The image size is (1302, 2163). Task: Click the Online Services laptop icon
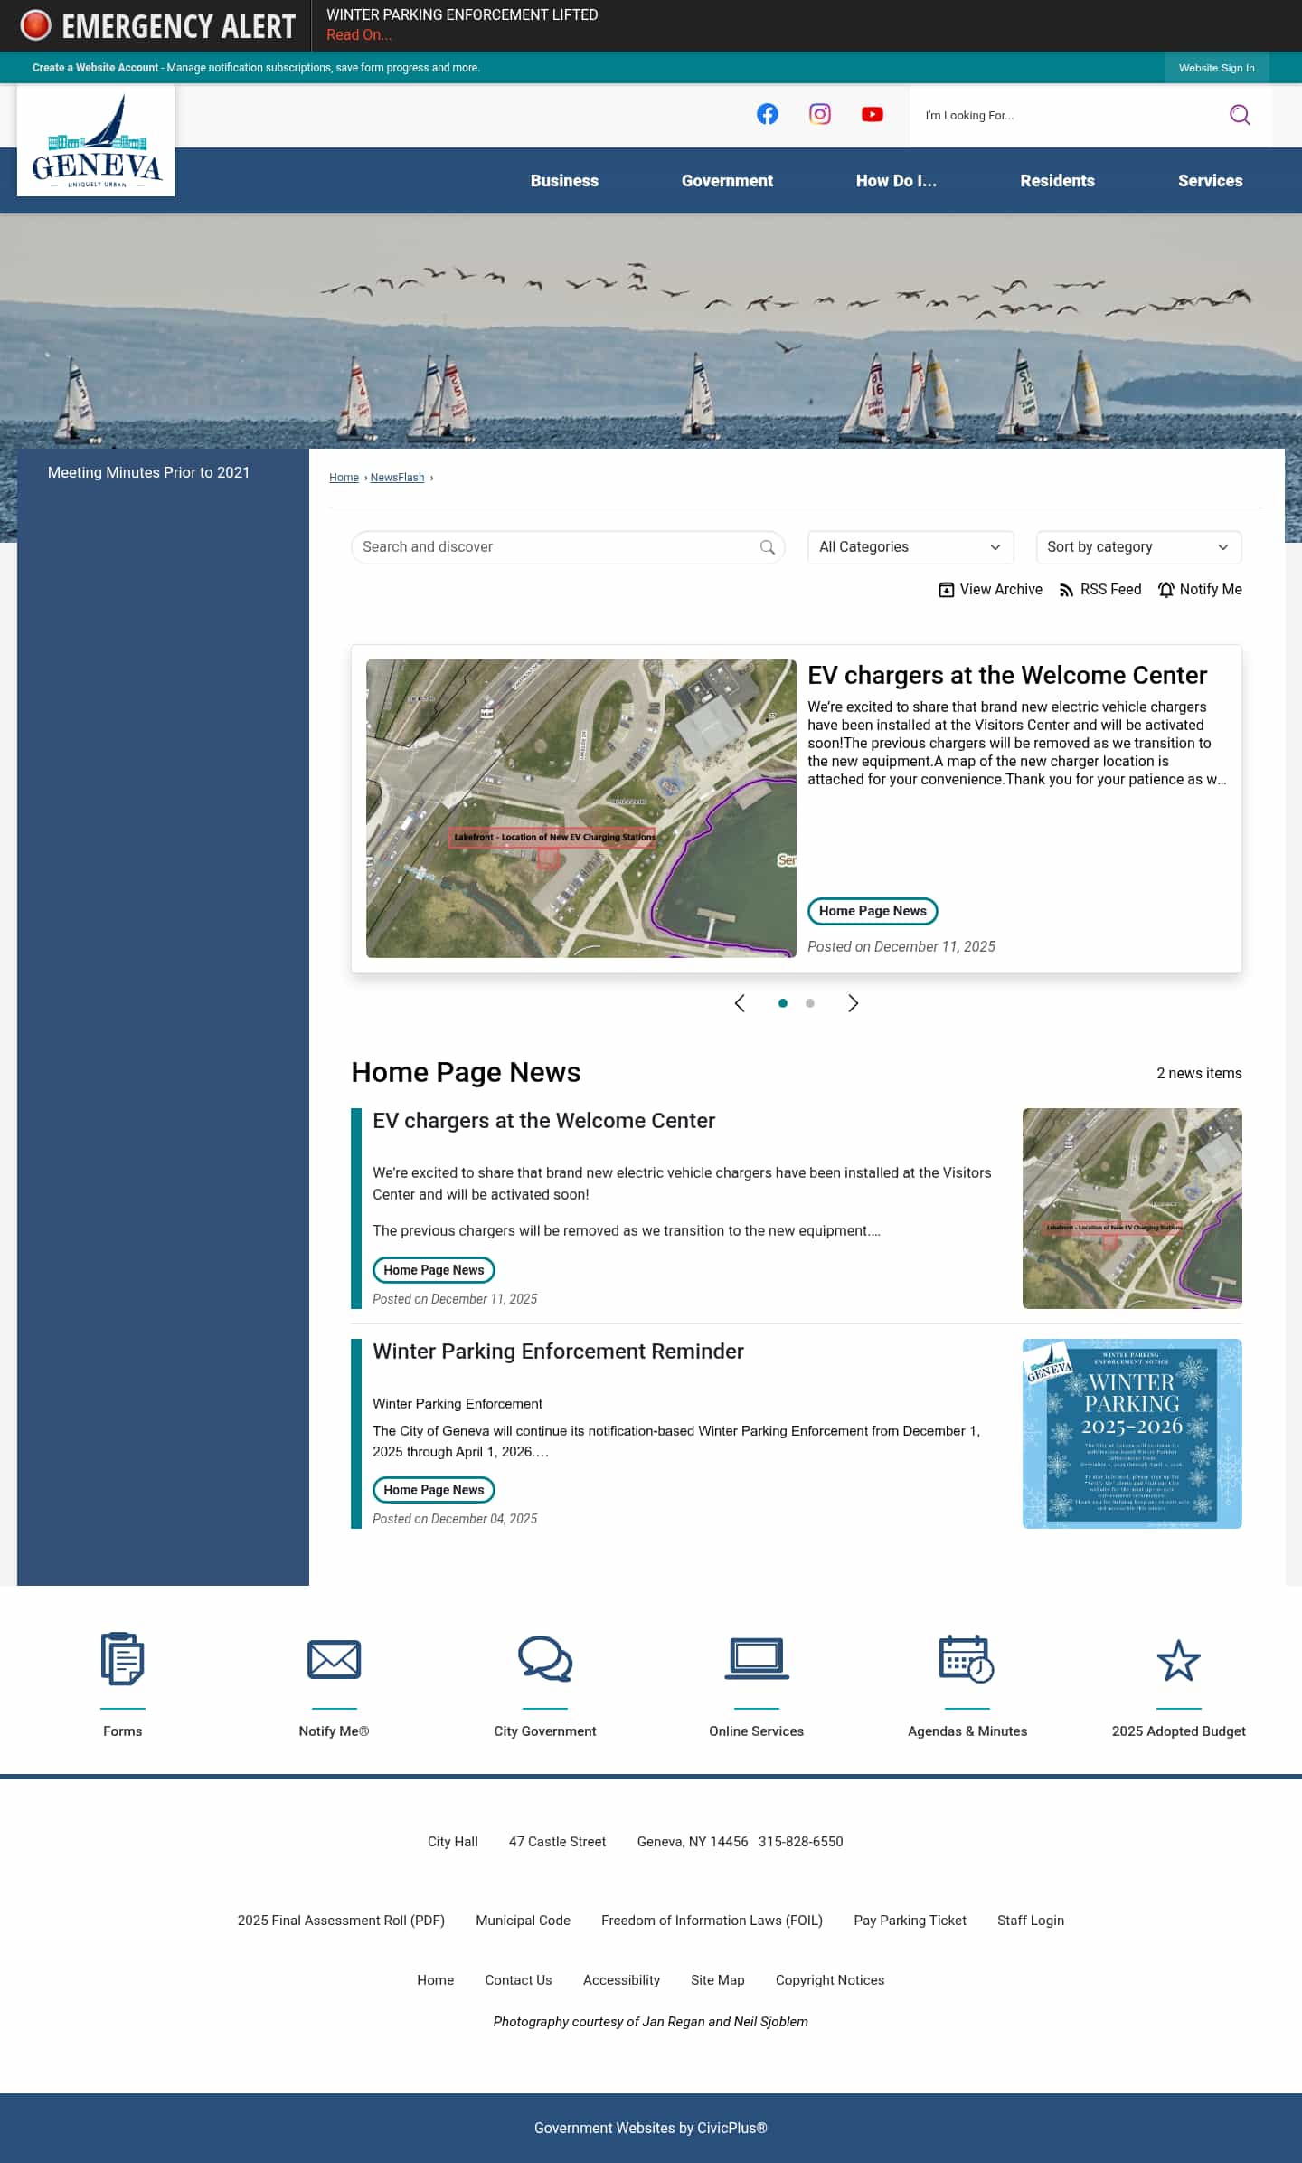point(757,1659)
